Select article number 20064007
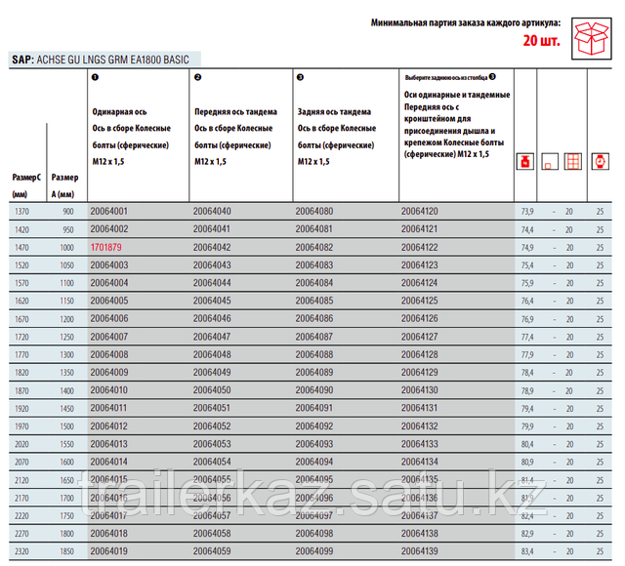Image resolution: width=625 pixels, height=566 pixels. [108, 337]
